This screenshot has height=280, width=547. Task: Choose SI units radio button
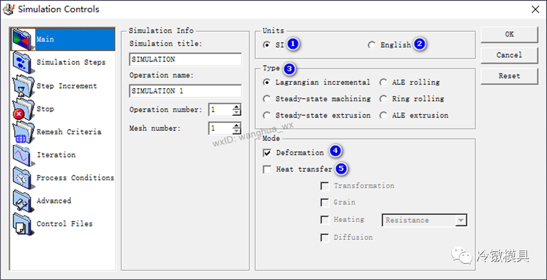[267, 45]
